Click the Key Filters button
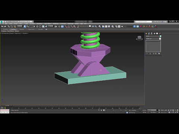The image size is (179, 134). (153, 112)
